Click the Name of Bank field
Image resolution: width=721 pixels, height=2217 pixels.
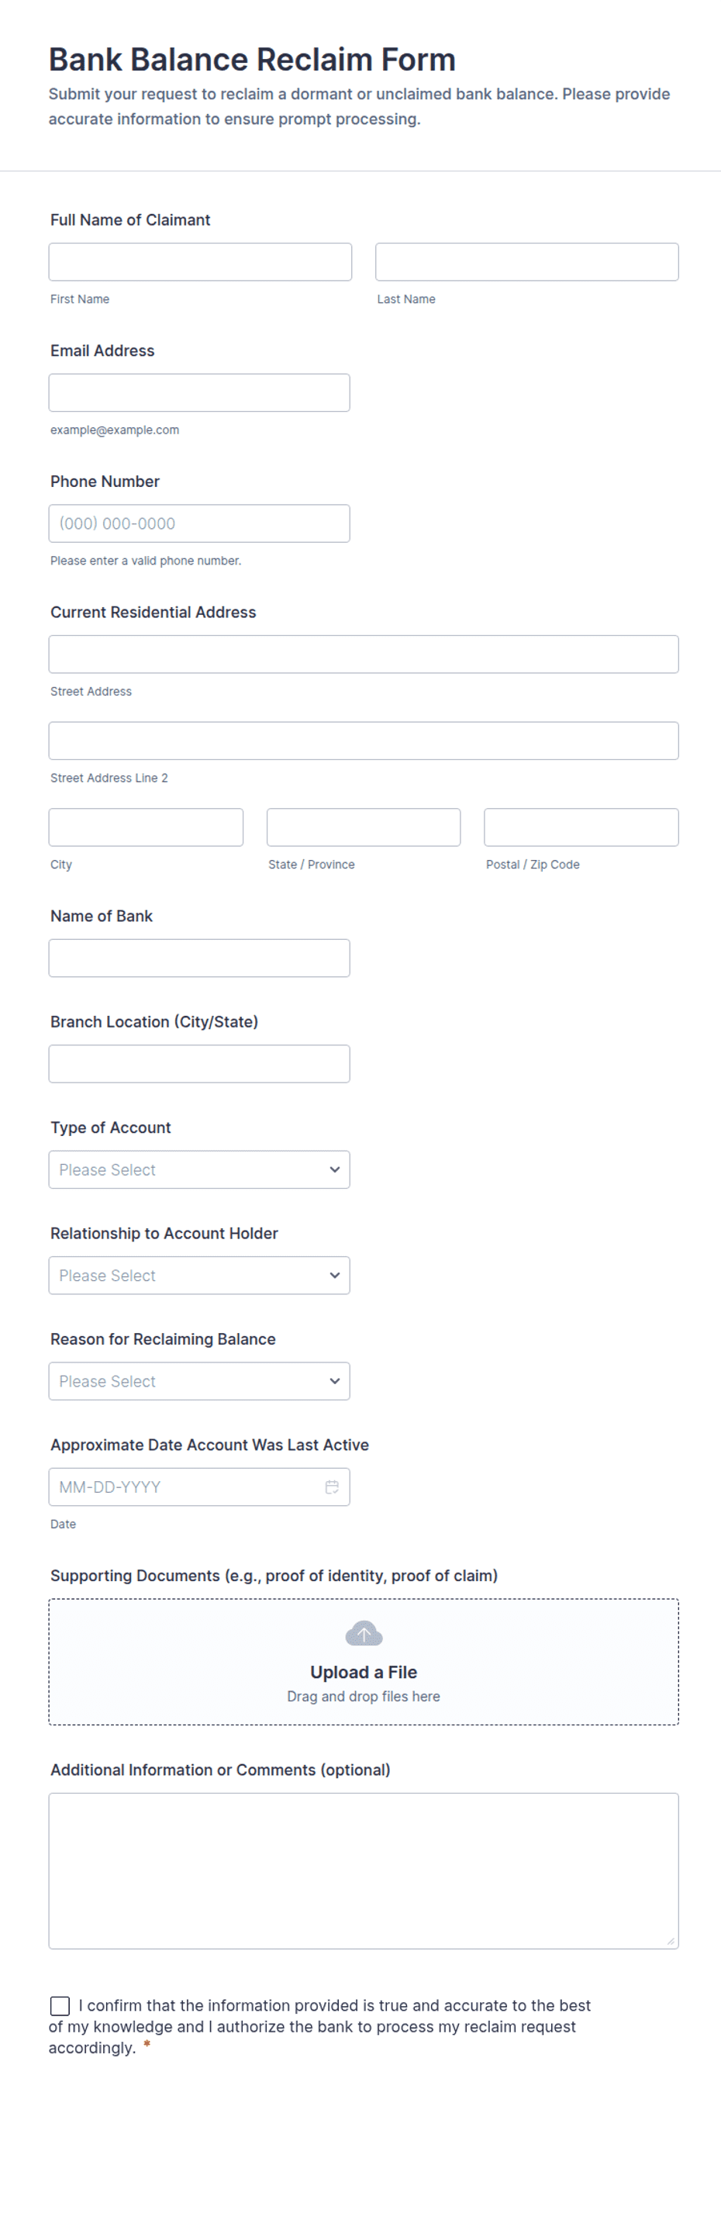click(x=199, y=958)
